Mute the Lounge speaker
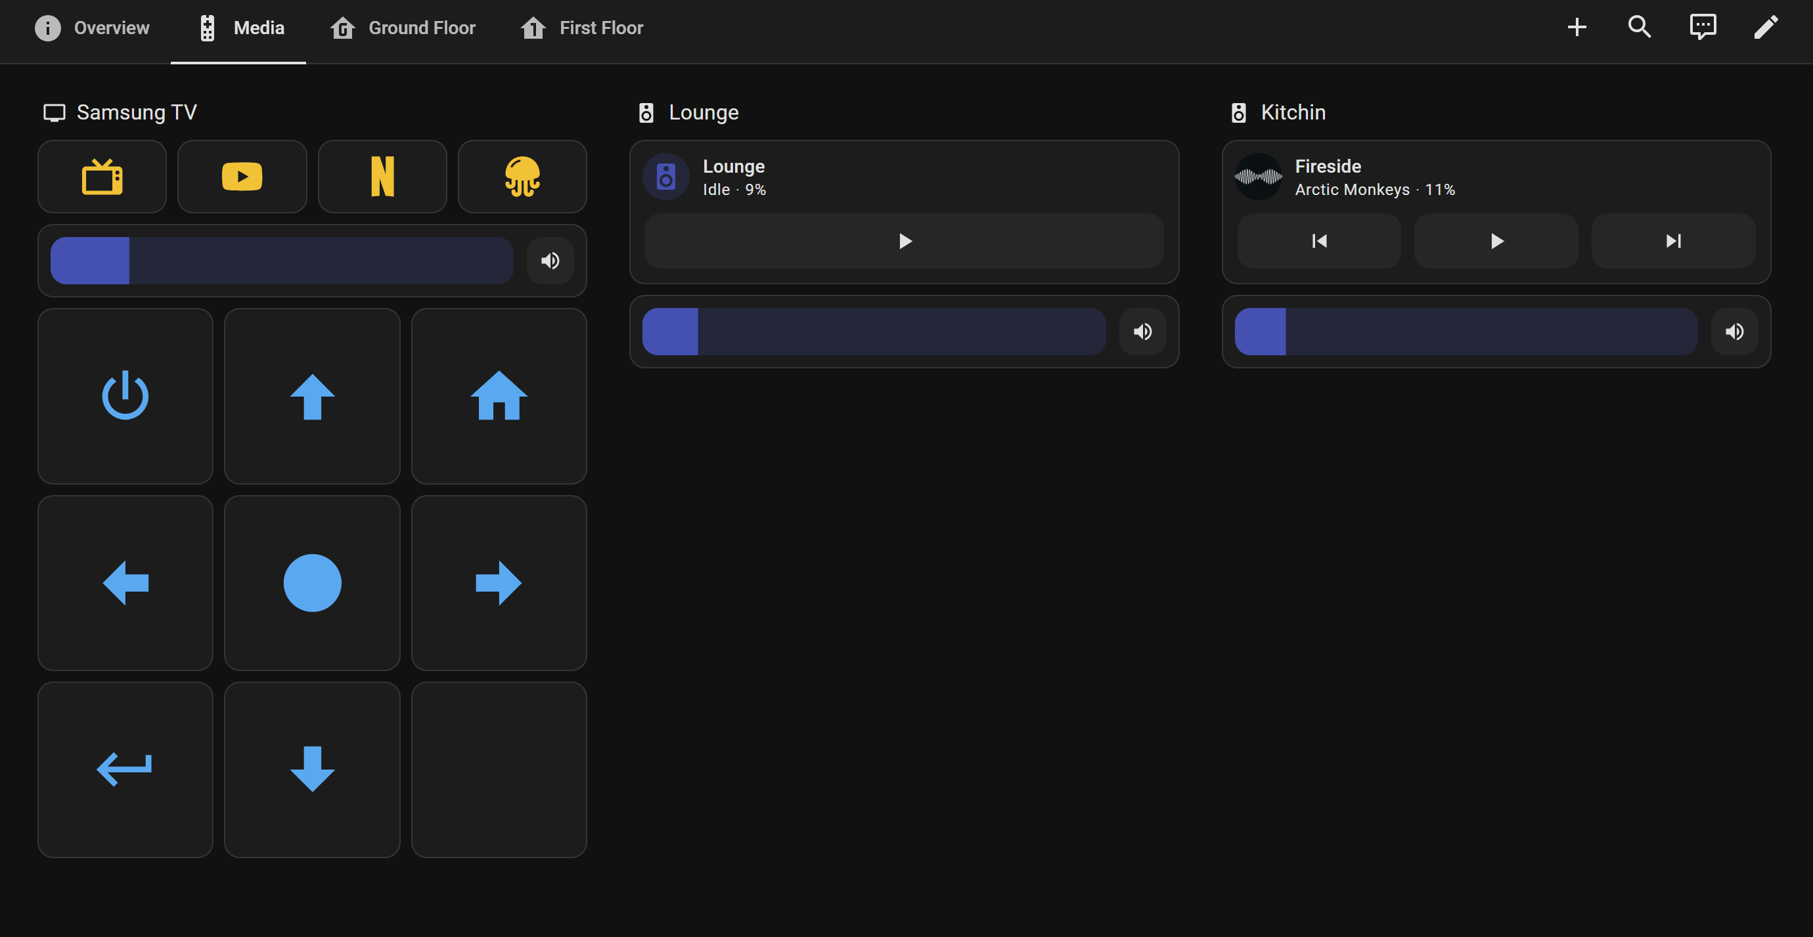 click(1142, 332)
